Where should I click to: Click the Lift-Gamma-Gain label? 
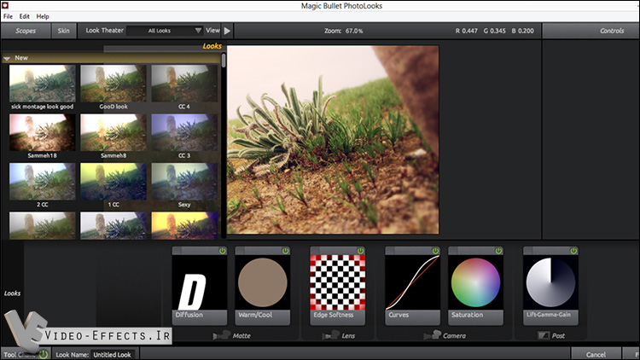[549, 315]
